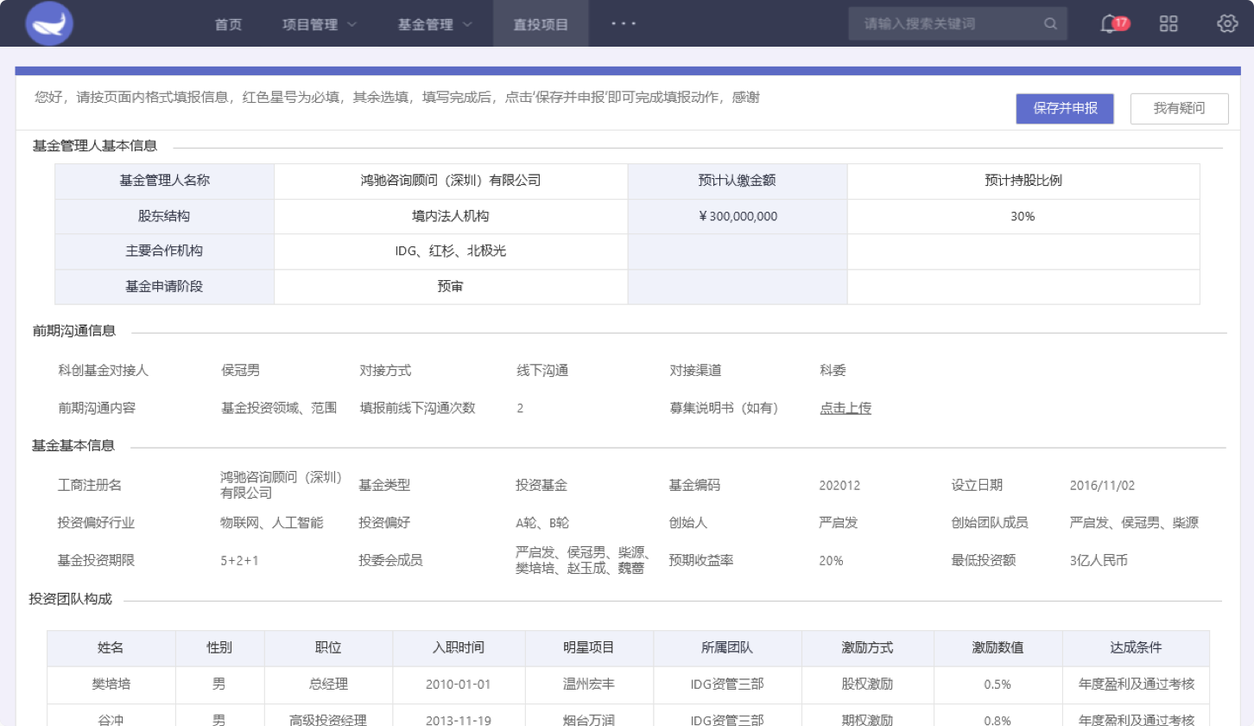The image size is (1254, 726).
Task: Click the 严启发、侯冠男、柴源 founding team value
Action: [1134, 523]
